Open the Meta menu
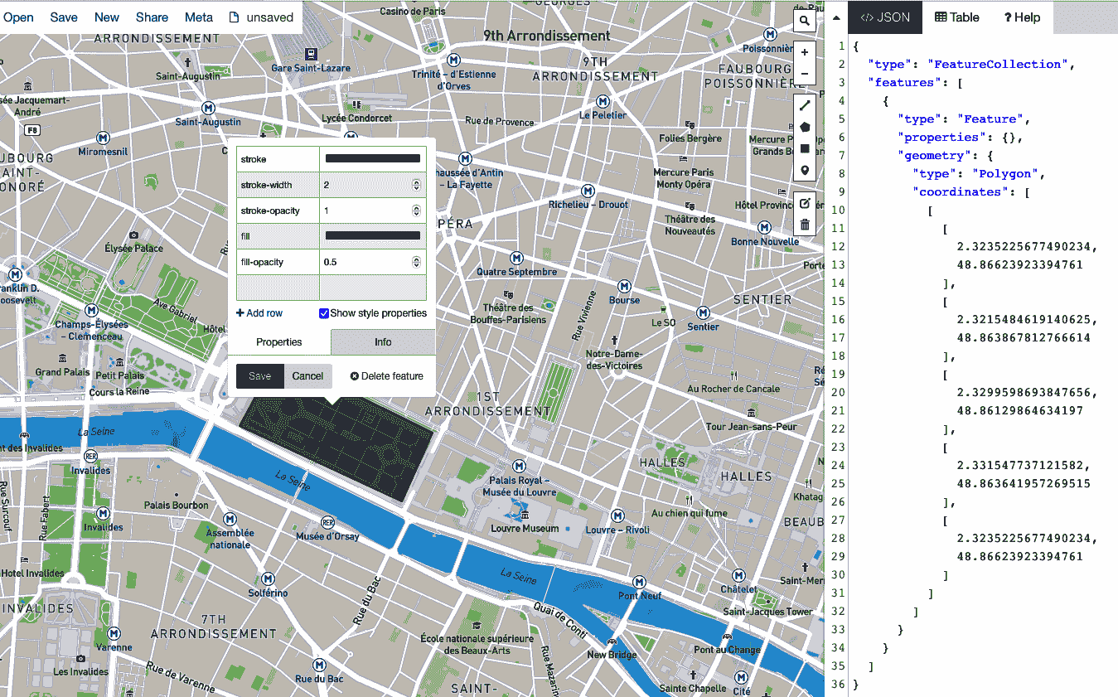1118x697 pixels. click(199, 17)
